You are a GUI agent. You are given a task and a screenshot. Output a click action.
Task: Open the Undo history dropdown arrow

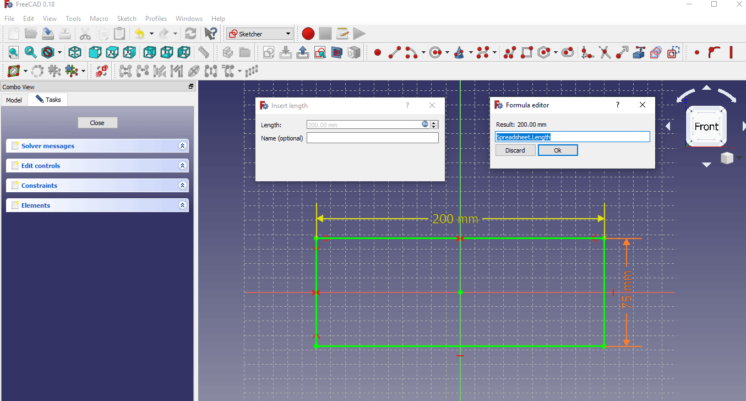point(151,34)
